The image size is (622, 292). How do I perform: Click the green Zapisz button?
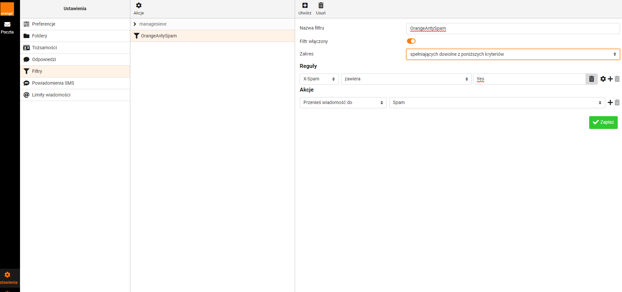click(x=603, y=122)
